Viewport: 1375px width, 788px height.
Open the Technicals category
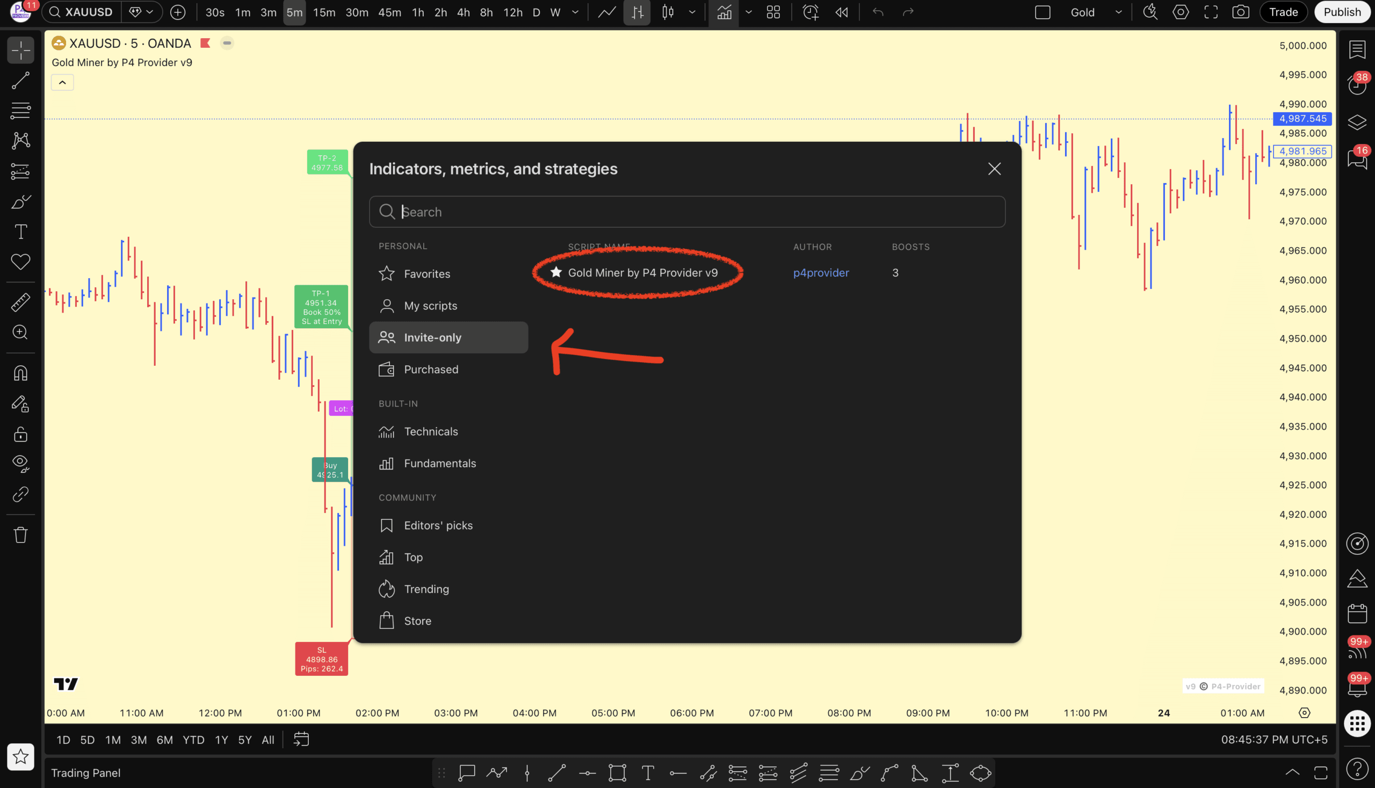[431, 431]
